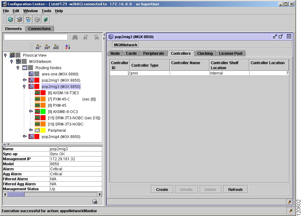The height and width of the screenshot is (216, 302).
Task: Switch to the Node tab
Action: click(x=115, y=54)
